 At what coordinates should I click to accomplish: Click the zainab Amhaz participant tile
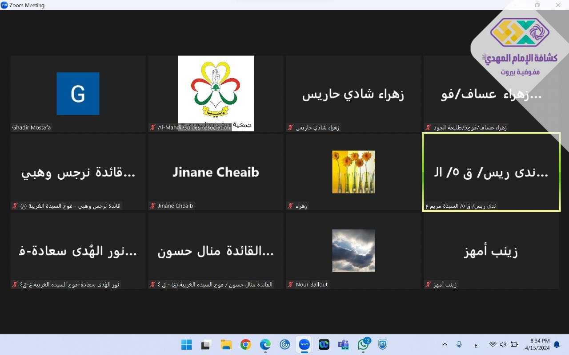(x=491, y=251)
